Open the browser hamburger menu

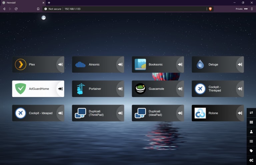[252, 9]
